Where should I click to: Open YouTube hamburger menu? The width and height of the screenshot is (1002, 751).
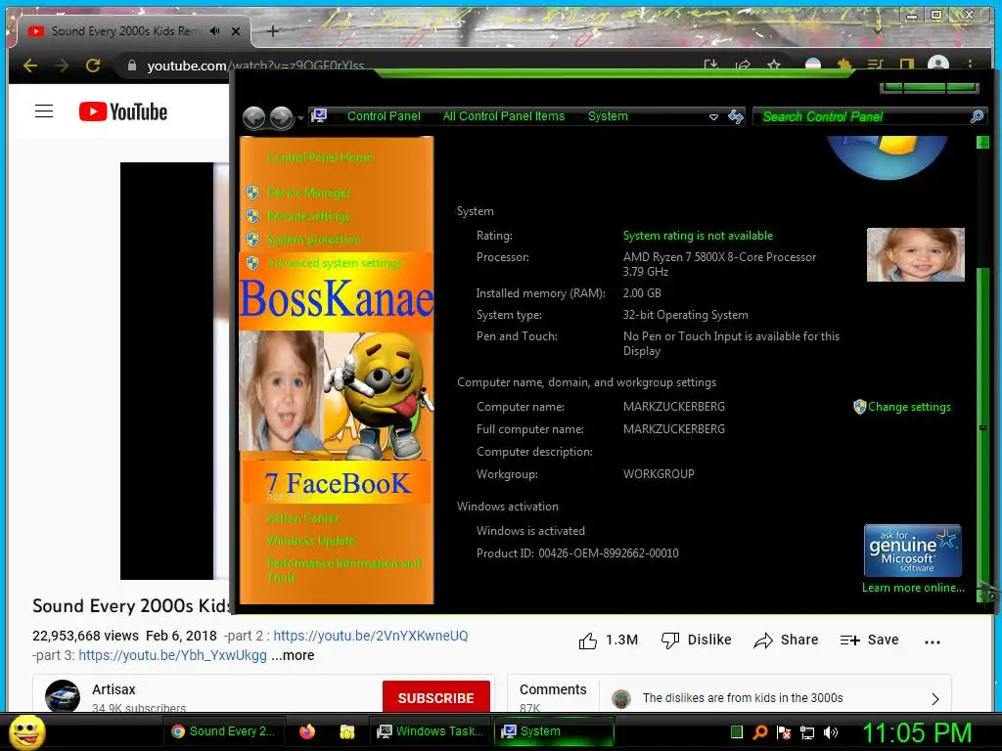tap(44, 111)
